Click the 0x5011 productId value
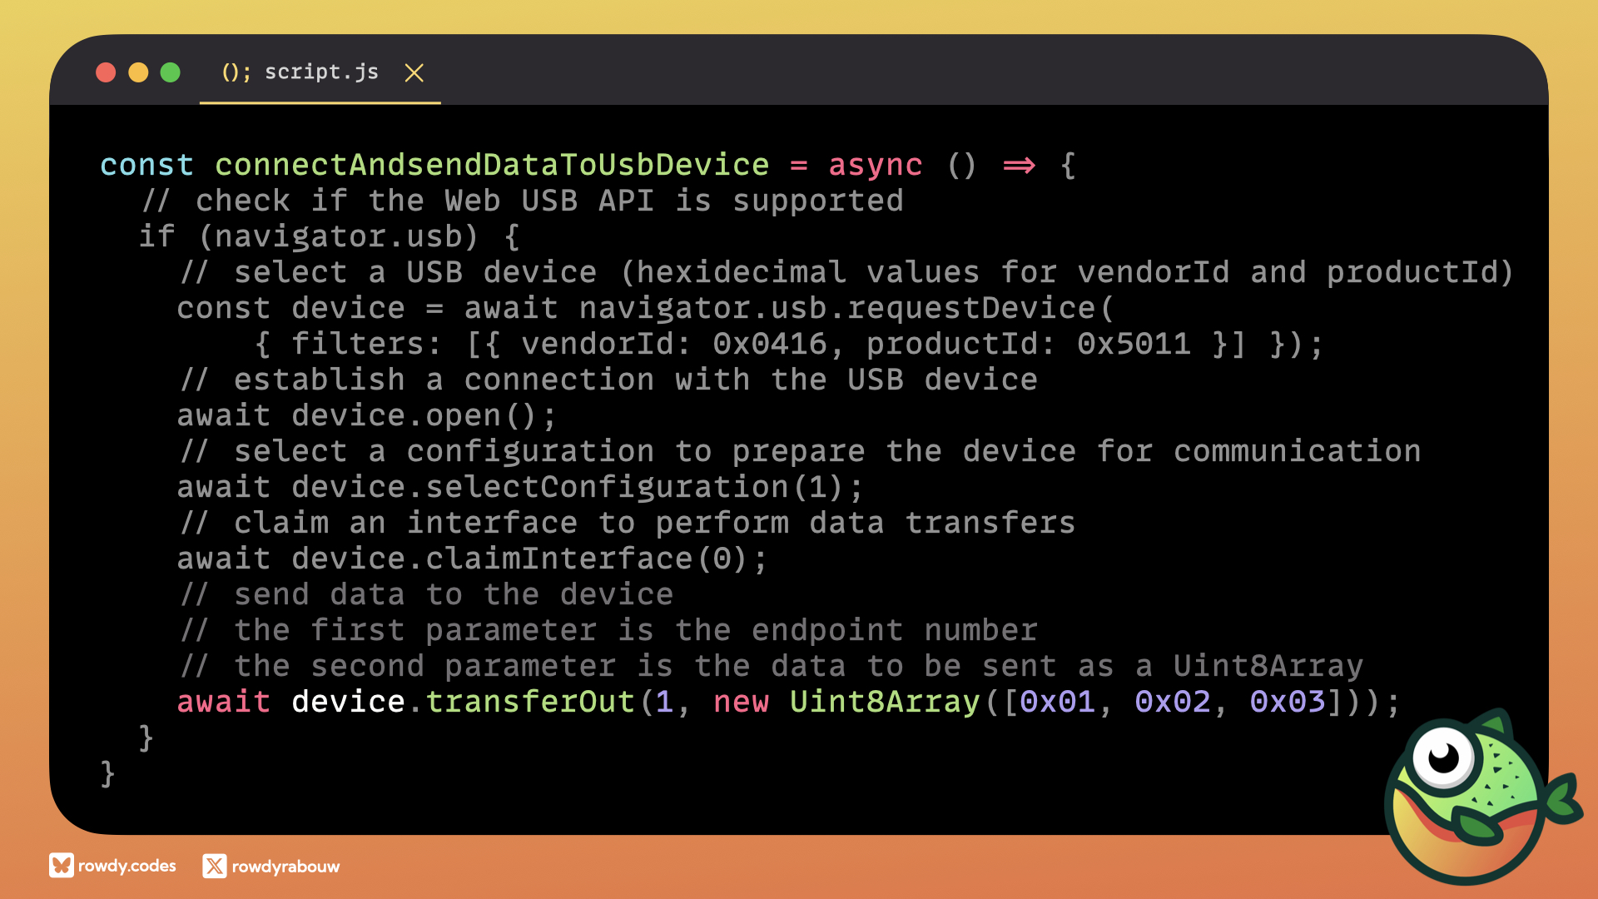1598x899 pixels. [1134, 344]
